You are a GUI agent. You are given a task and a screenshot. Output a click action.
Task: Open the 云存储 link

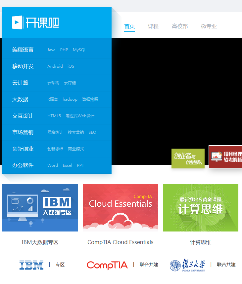(x=70, y=83)
